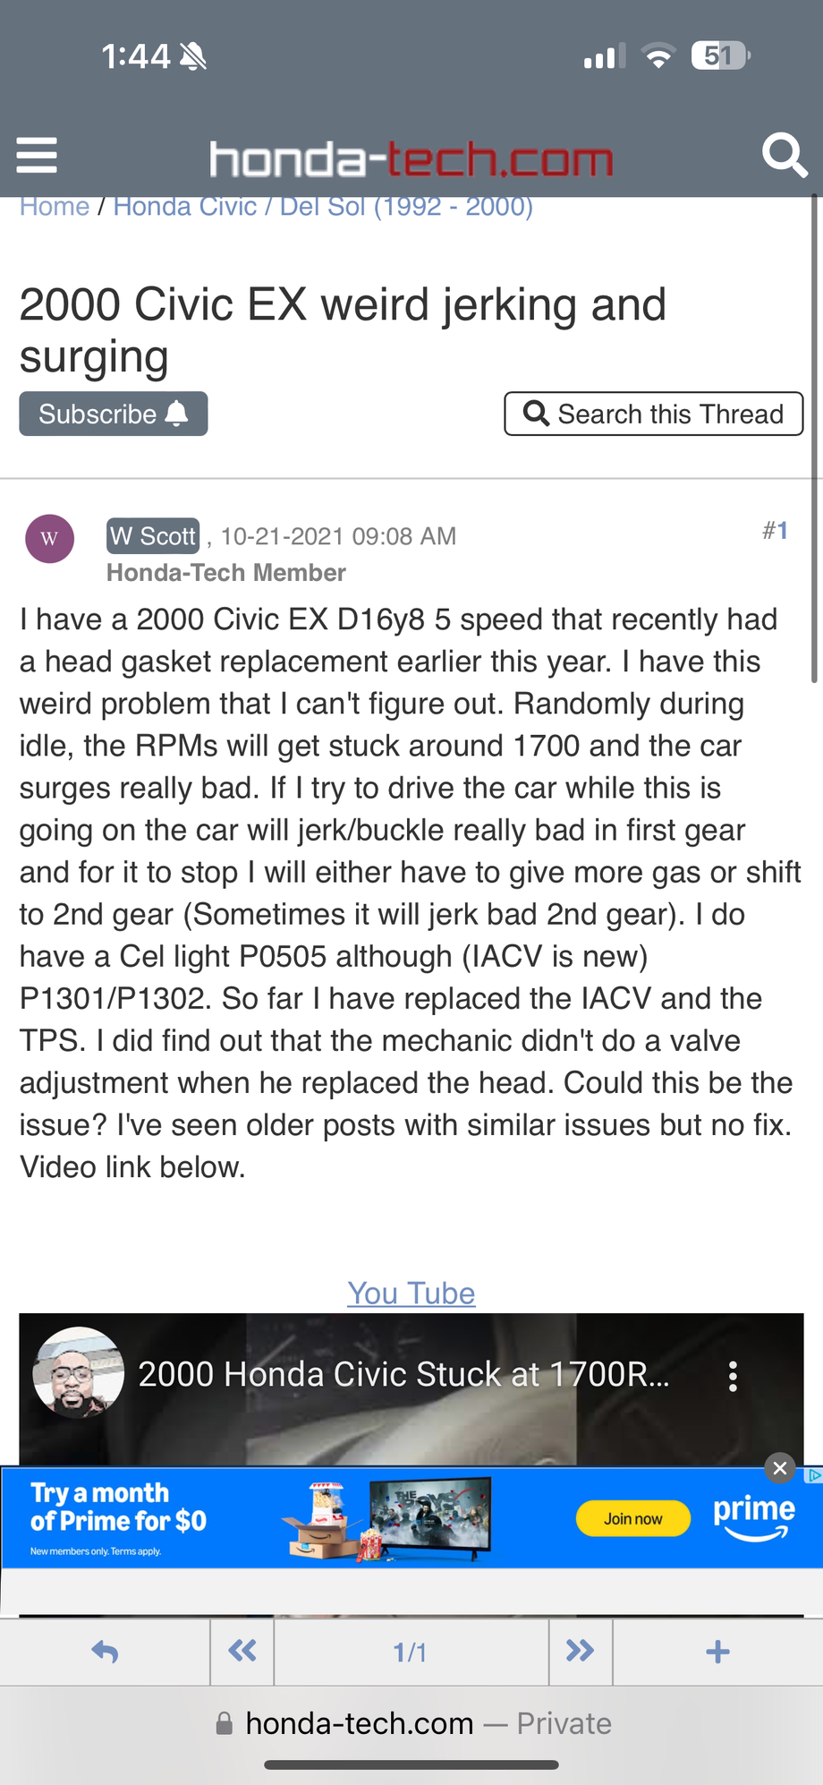Open the YouTube video three-dot menu
Viewport: 823px width, 1785px height.
pyautogui.click(x=733, y=1376)
